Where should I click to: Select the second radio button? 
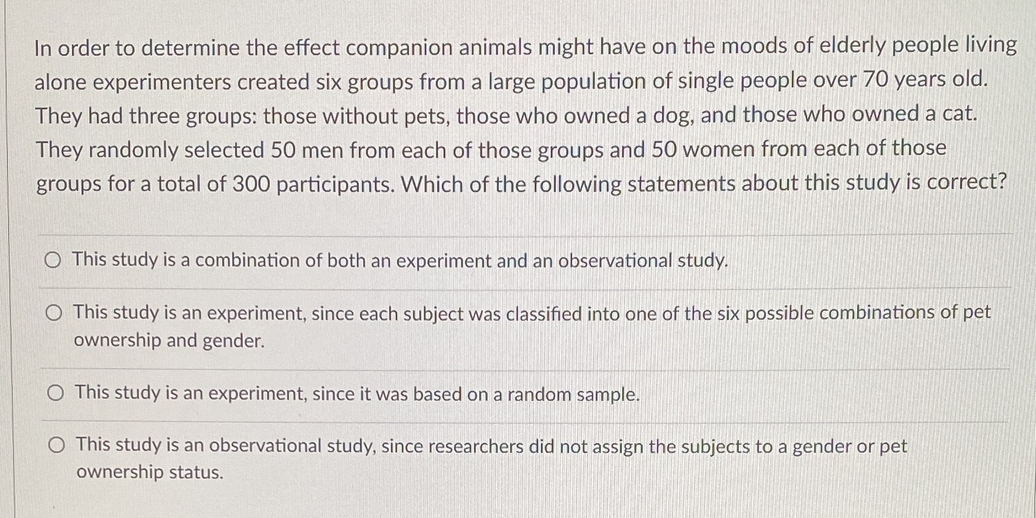pos(54,313)
